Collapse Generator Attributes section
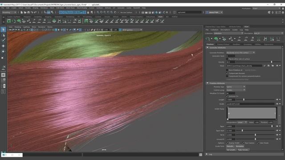The image size is (285, 160). tap(208, 48)
